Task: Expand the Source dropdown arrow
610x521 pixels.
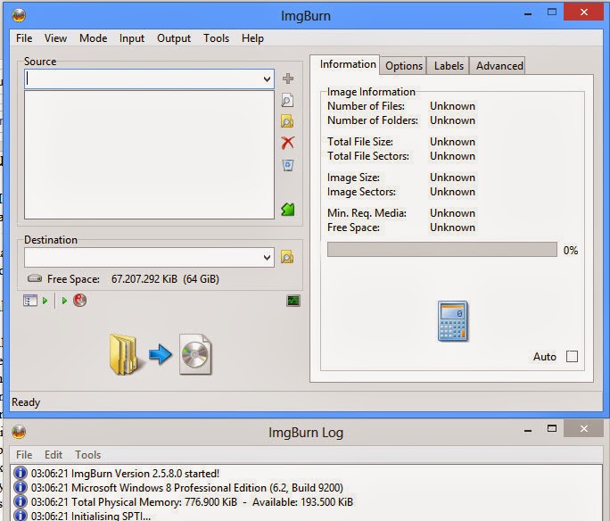Action: (267, 79)
